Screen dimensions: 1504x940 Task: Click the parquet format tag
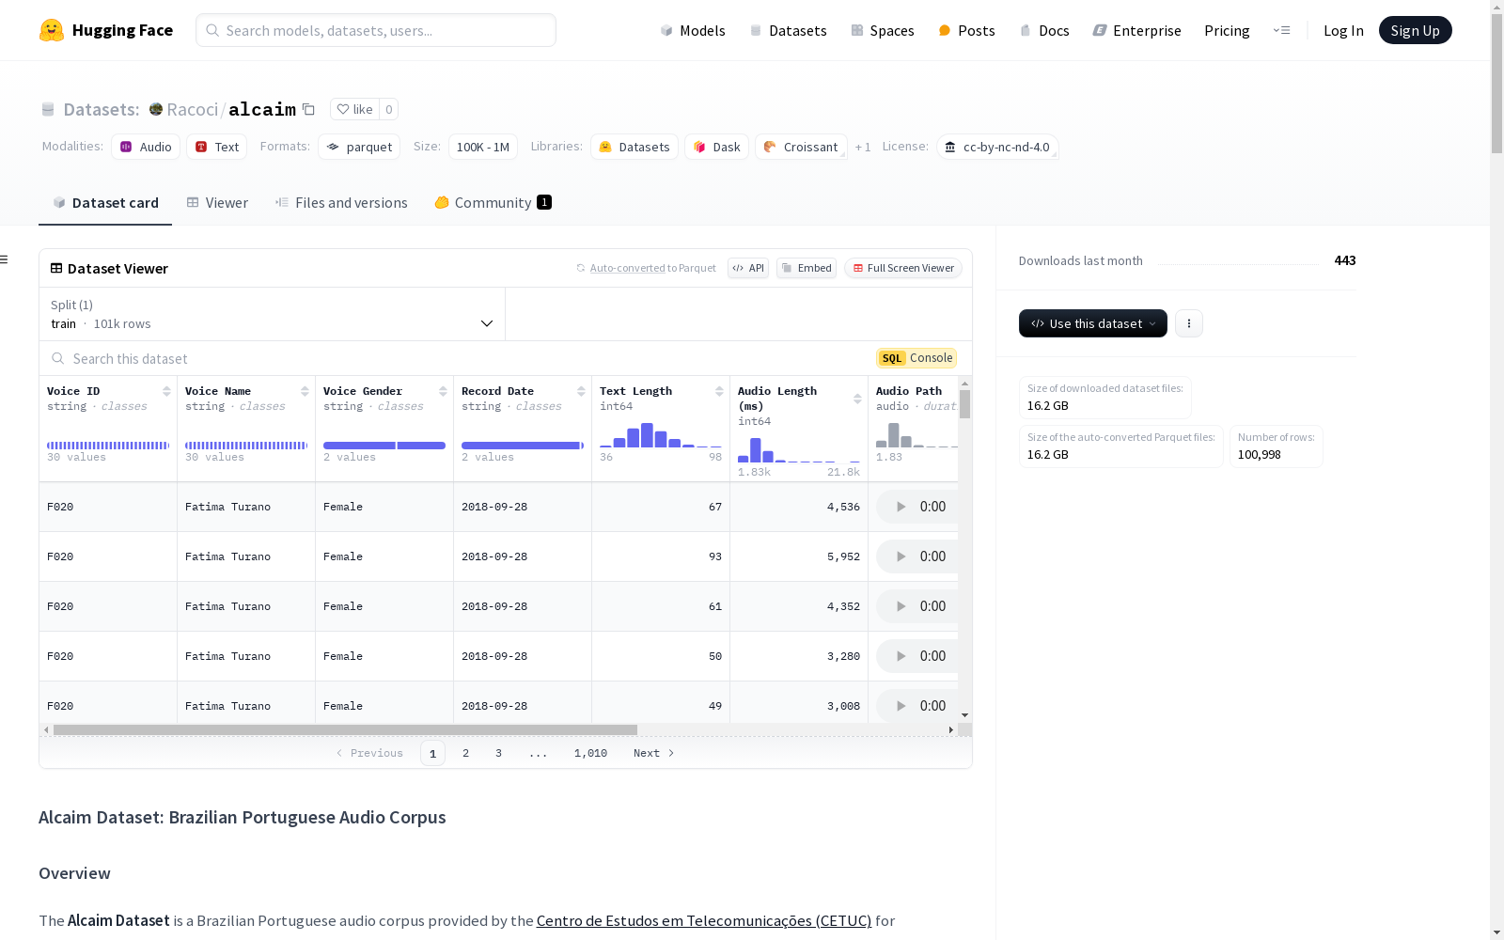click(359, 147)
